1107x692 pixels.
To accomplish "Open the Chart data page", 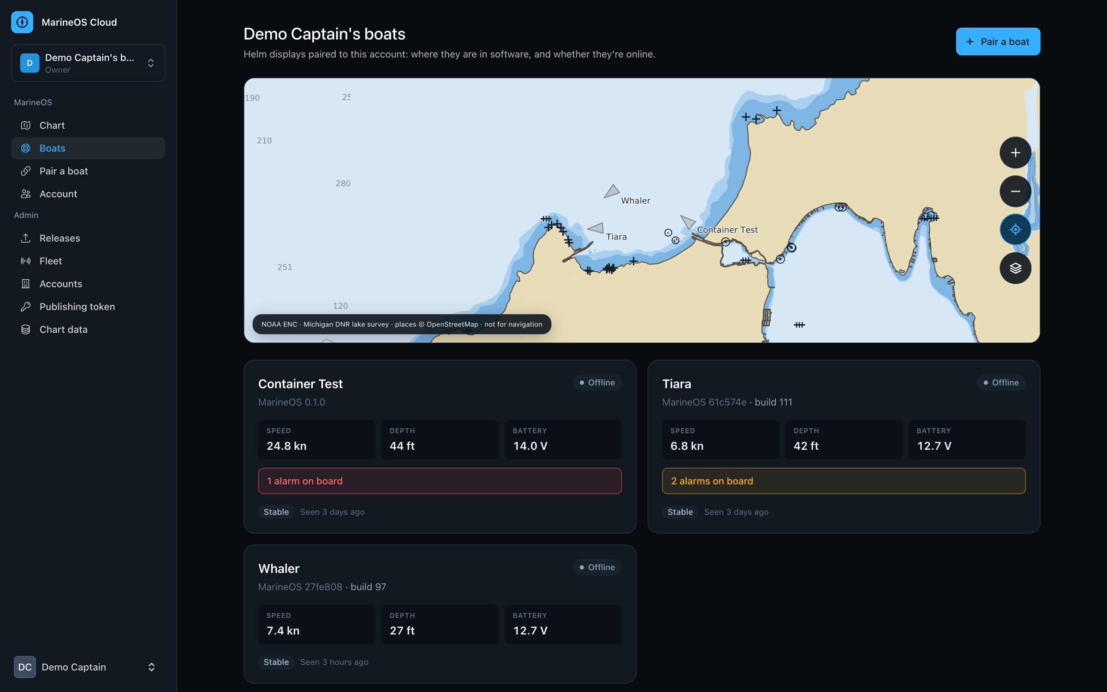I will [x=88, y=329].
